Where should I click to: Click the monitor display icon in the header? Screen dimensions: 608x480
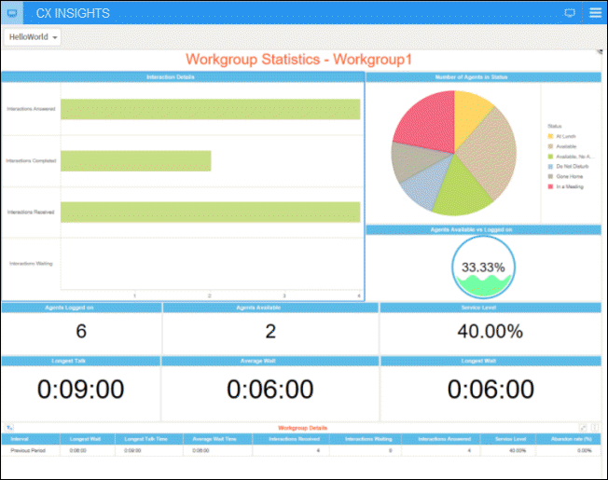[x=570, y=13]
